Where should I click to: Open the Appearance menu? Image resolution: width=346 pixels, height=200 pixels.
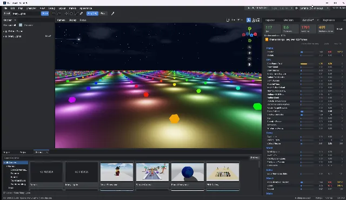point(85,8)
